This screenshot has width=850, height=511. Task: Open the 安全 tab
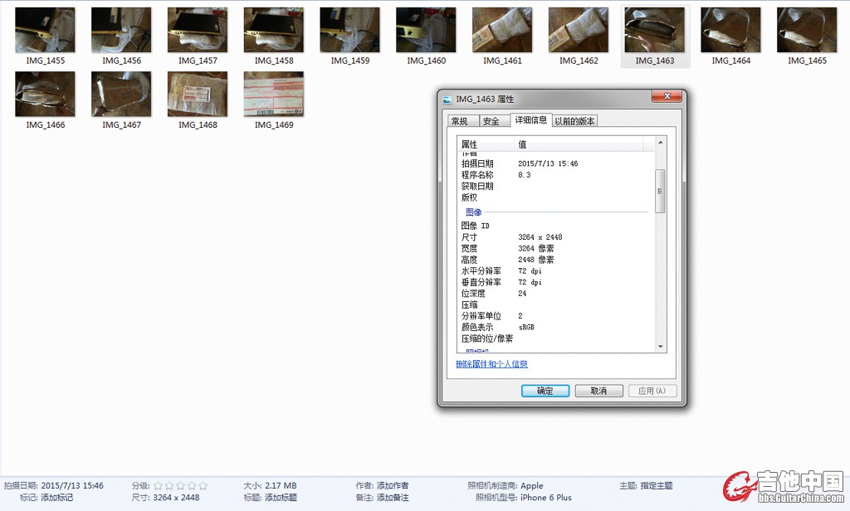click(x=491, y=121)
